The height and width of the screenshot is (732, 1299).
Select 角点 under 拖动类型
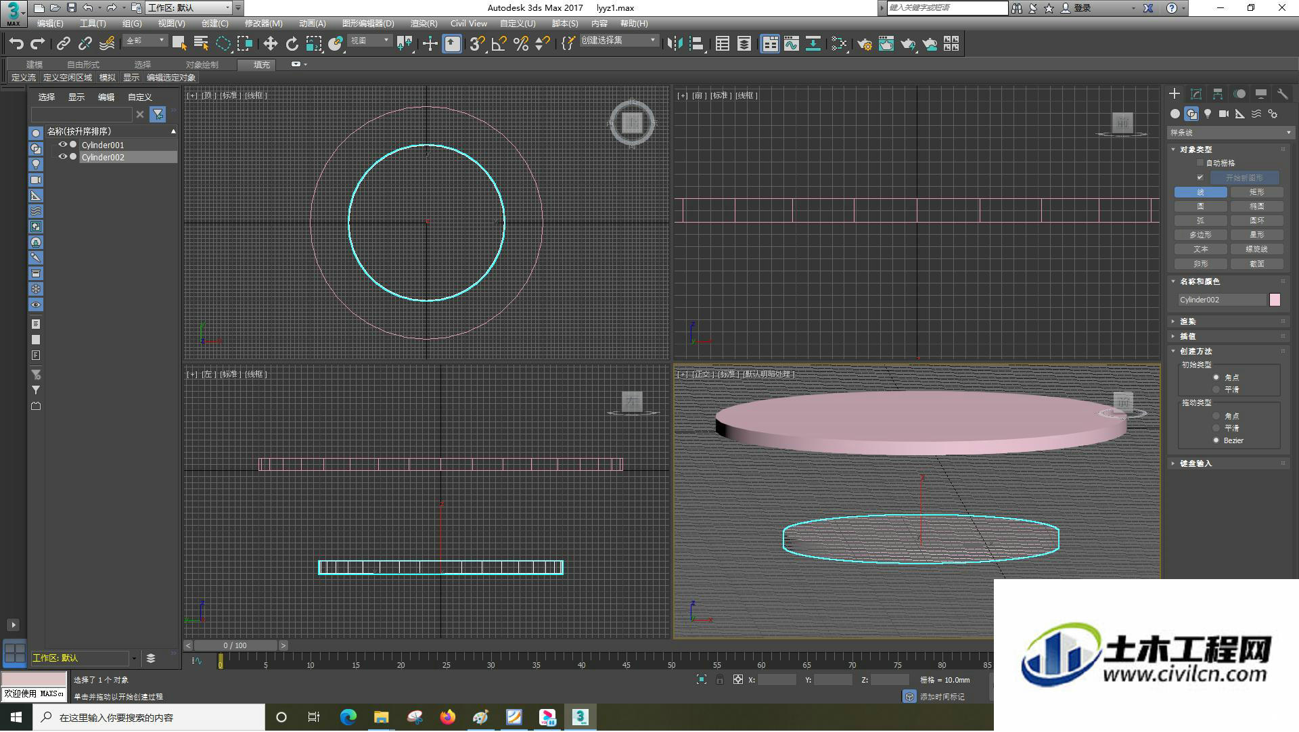tap(1216, 416)
